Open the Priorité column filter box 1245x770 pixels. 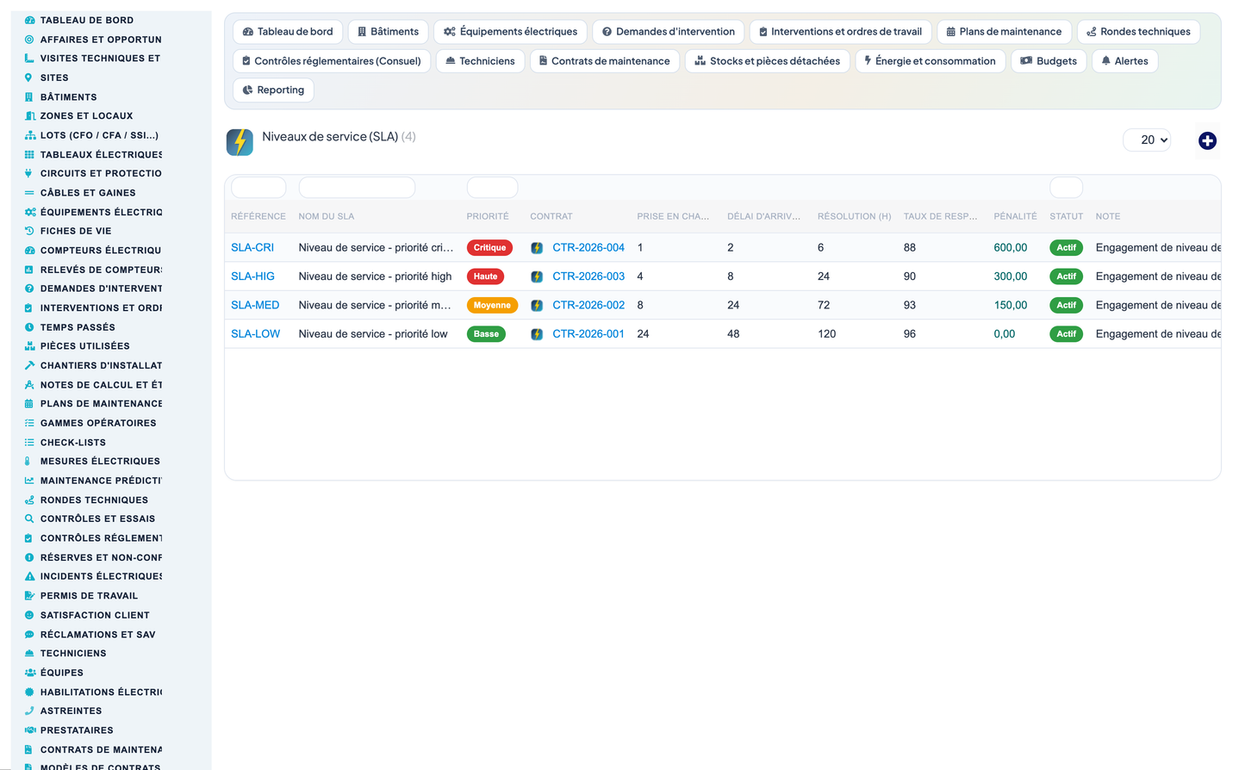click(492, 187)
